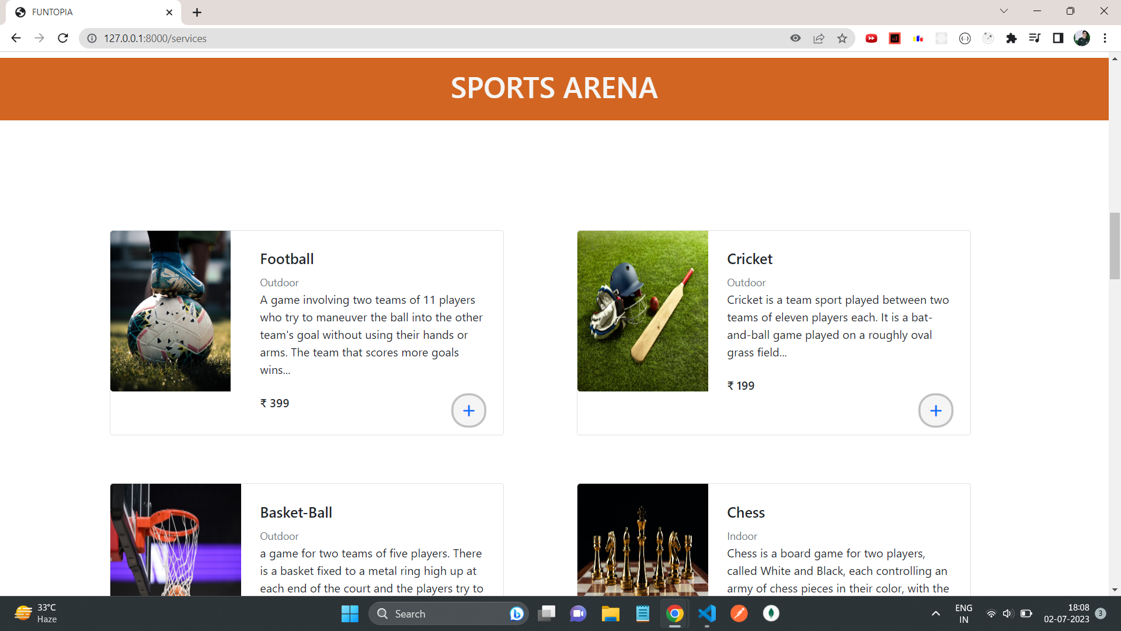1121x631 pixels.
Task: Open the Chrome three-dot menu
Action: pos(1105,38)
